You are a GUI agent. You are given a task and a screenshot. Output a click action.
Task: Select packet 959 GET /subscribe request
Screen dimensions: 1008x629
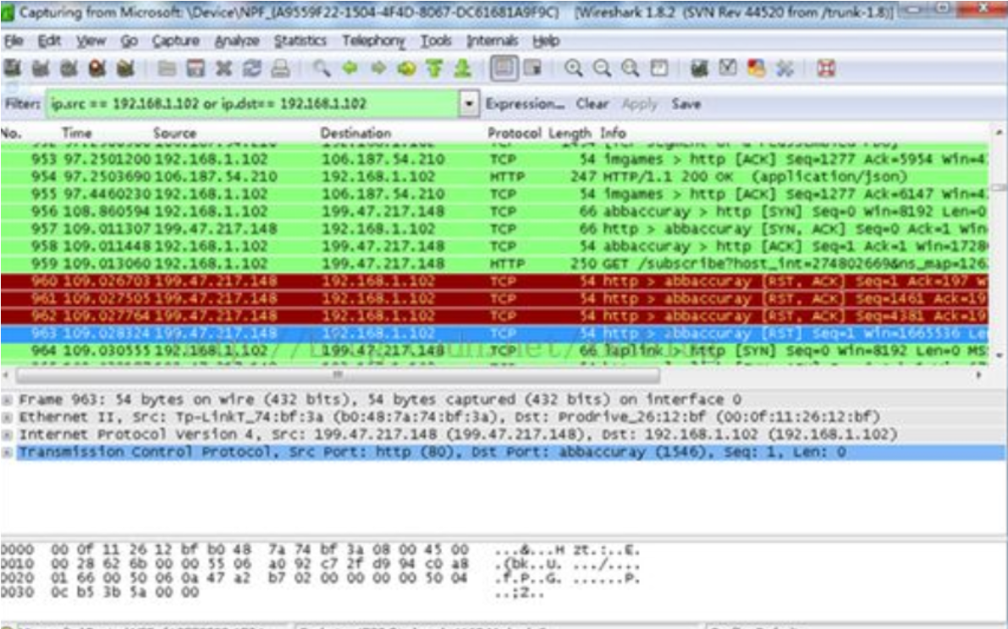(x=495, y=264)
